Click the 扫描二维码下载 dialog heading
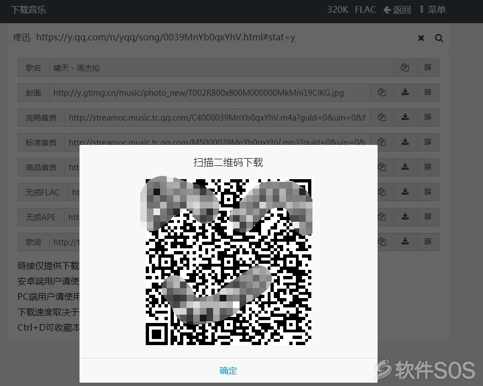The width and height of the screenshot is (483, 386). tap(229, 162)
